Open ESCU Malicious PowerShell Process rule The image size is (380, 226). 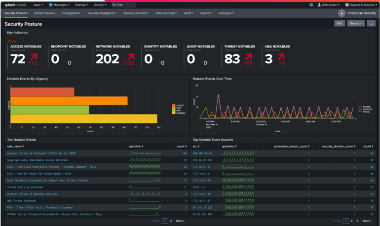pos(52,167)
